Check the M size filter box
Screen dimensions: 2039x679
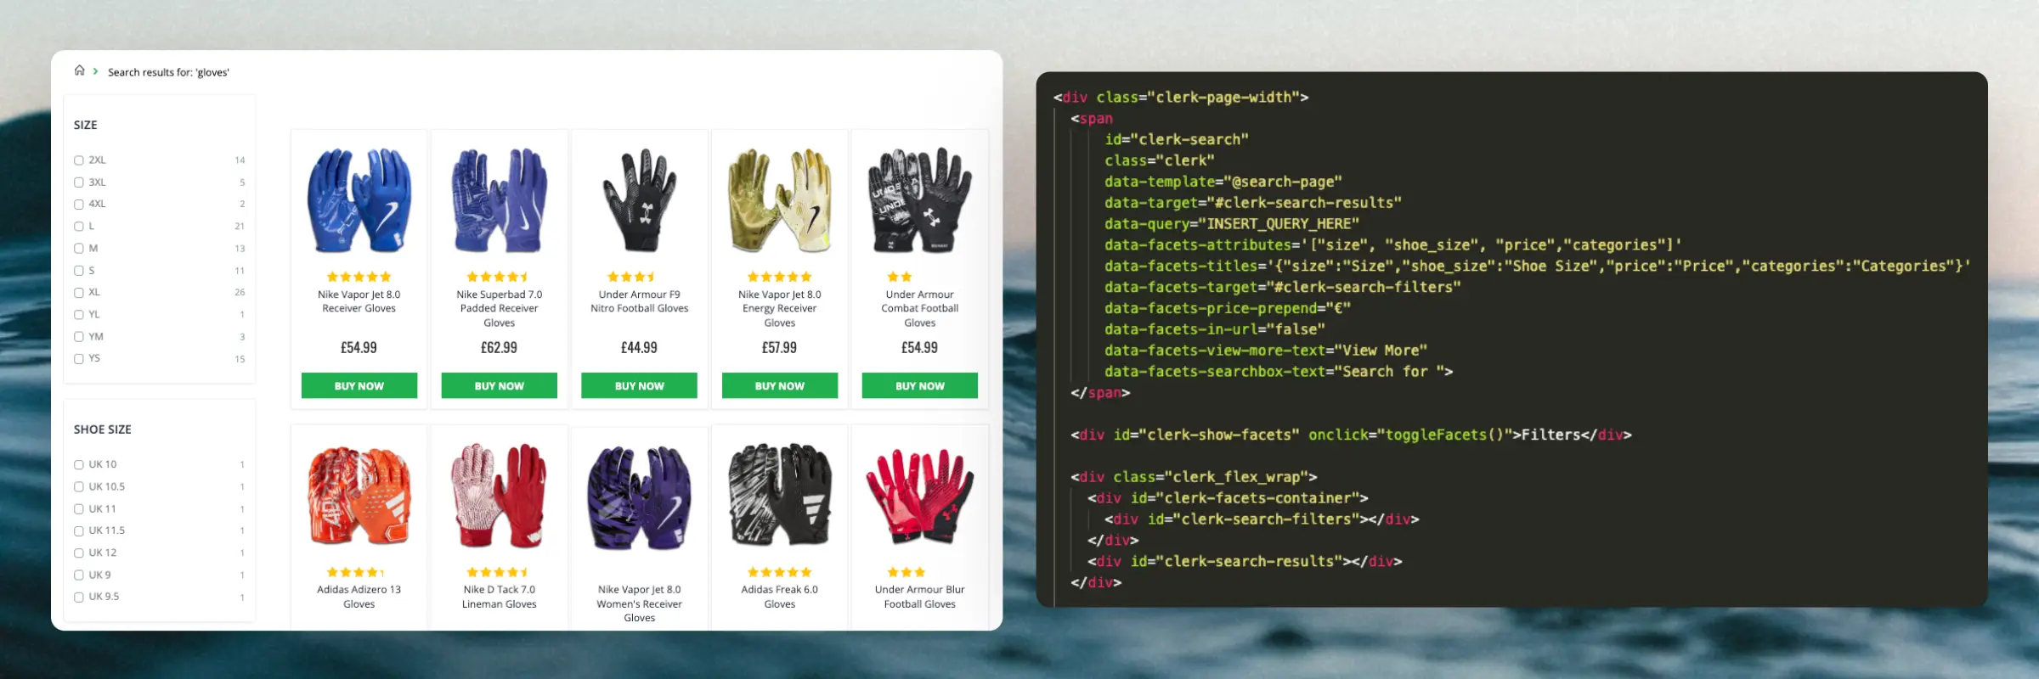click(x=79, y=249)
